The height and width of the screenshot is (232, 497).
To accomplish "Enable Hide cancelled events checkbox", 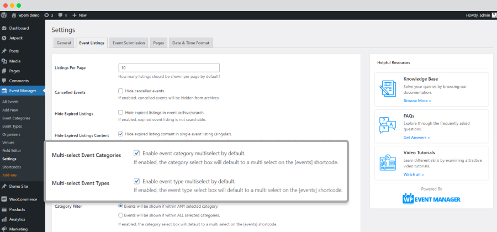I will [120, 91].
